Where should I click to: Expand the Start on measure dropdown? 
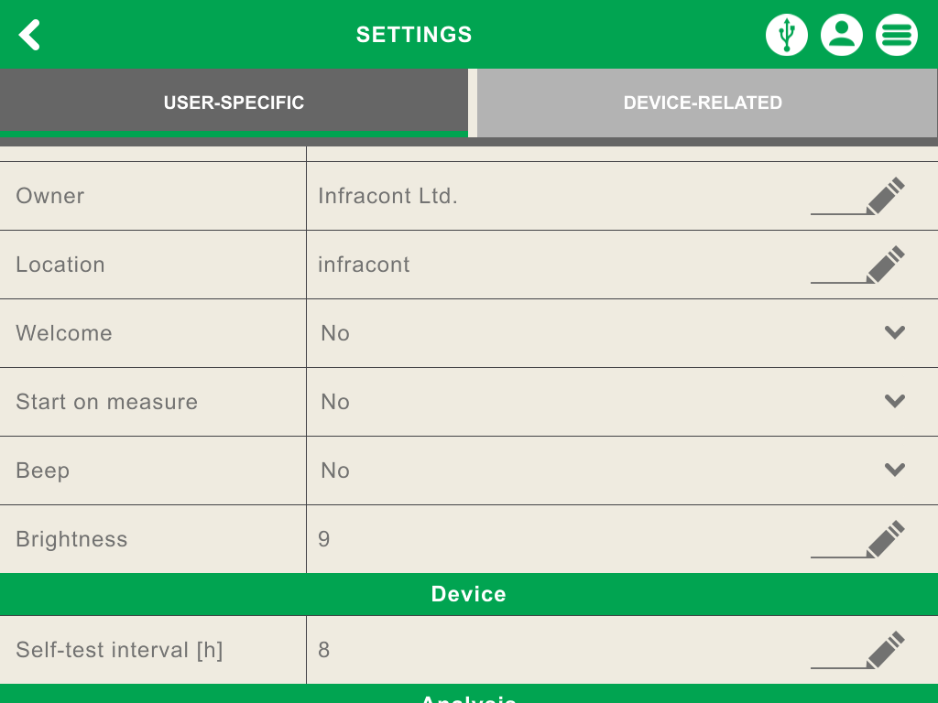click(x=895, y=401)
